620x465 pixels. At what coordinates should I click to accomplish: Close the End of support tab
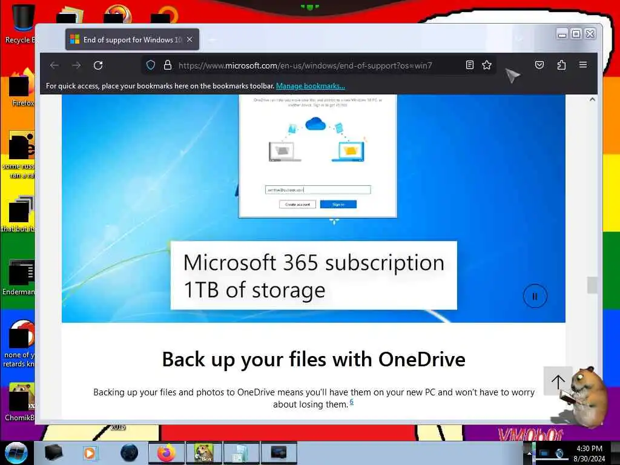pos(190,39)
